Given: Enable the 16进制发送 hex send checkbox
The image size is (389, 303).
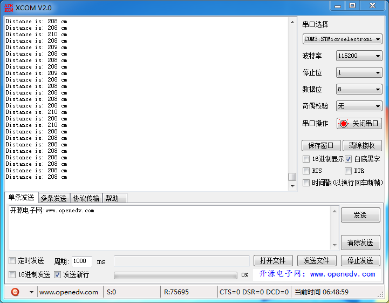Looking at the screenshot, I should 12,274.
